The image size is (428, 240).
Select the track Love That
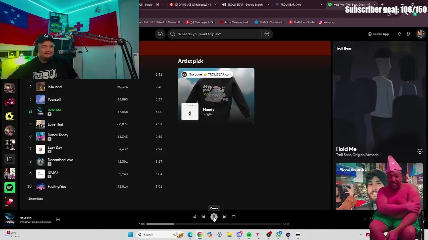[56, 124]
